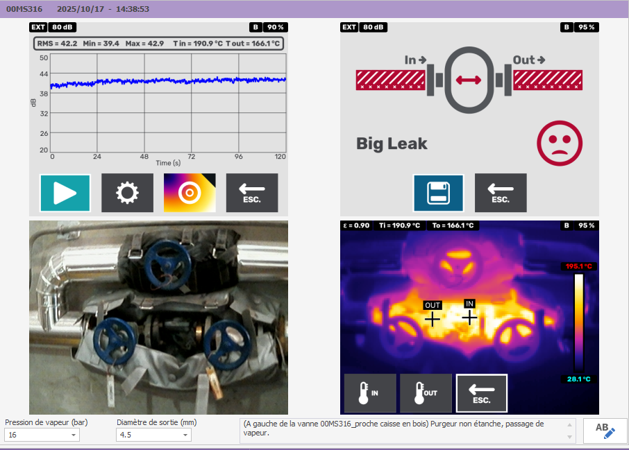
Task: Expand the Pression de vapeur dropdown
Action: pyautogui.click(x=74, y=435)
